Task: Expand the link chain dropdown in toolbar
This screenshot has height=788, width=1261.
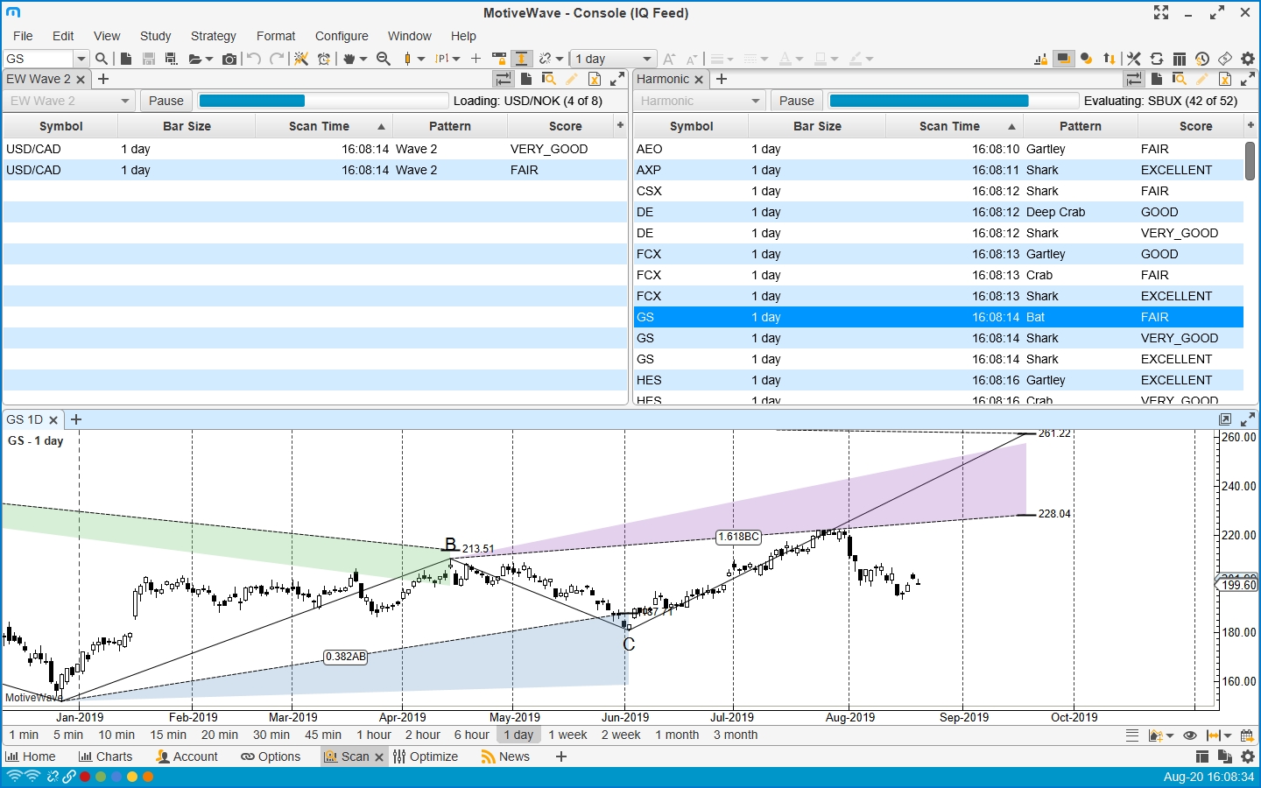Action: click(558, 60)
